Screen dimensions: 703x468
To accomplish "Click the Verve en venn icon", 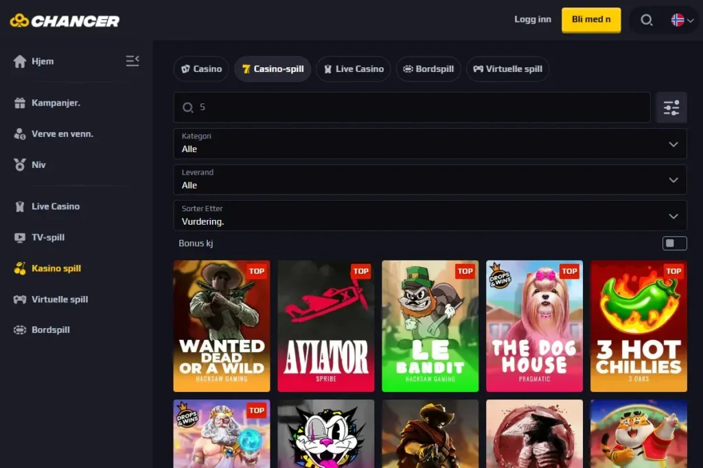I will [20, 134].
